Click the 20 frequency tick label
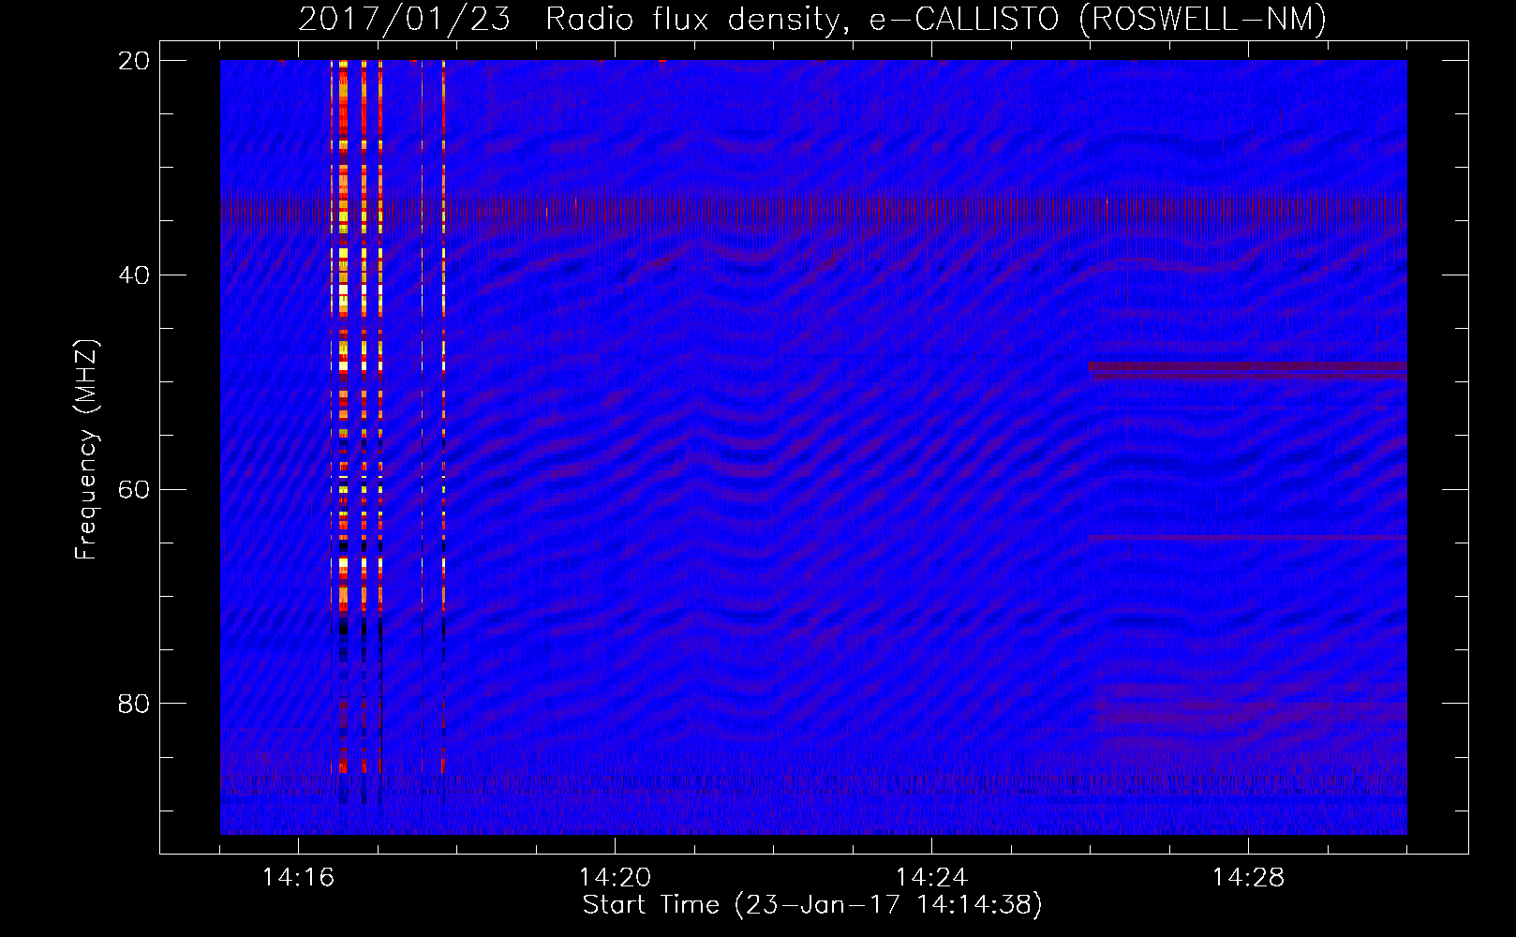Viewport: 1516px width, 937px height. [134, 61]
